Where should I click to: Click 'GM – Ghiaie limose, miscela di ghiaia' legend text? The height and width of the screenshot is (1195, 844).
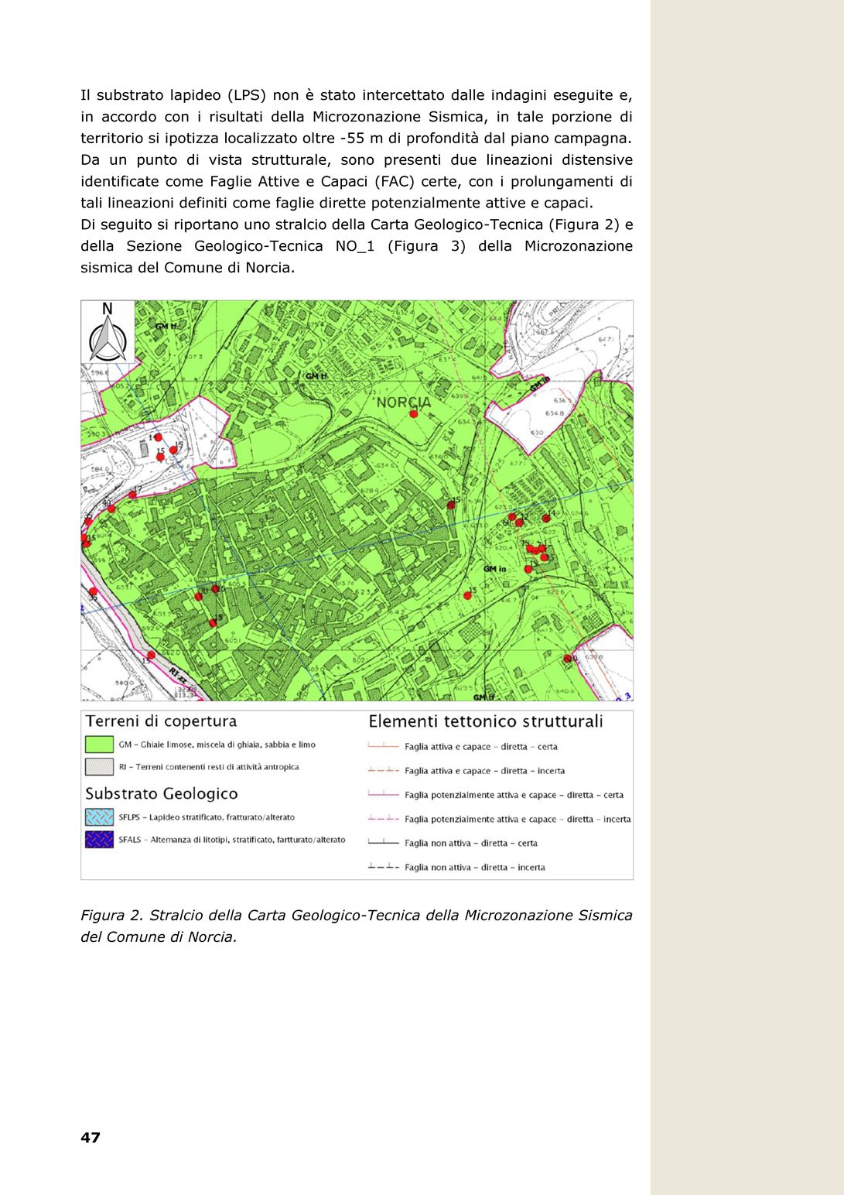[217, 745]
